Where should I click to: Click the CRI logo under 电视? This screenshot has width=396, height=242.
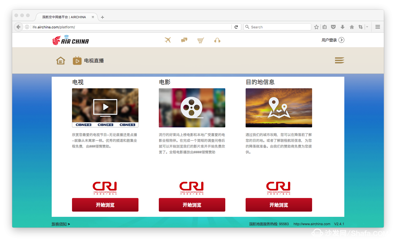coord(105,188)
